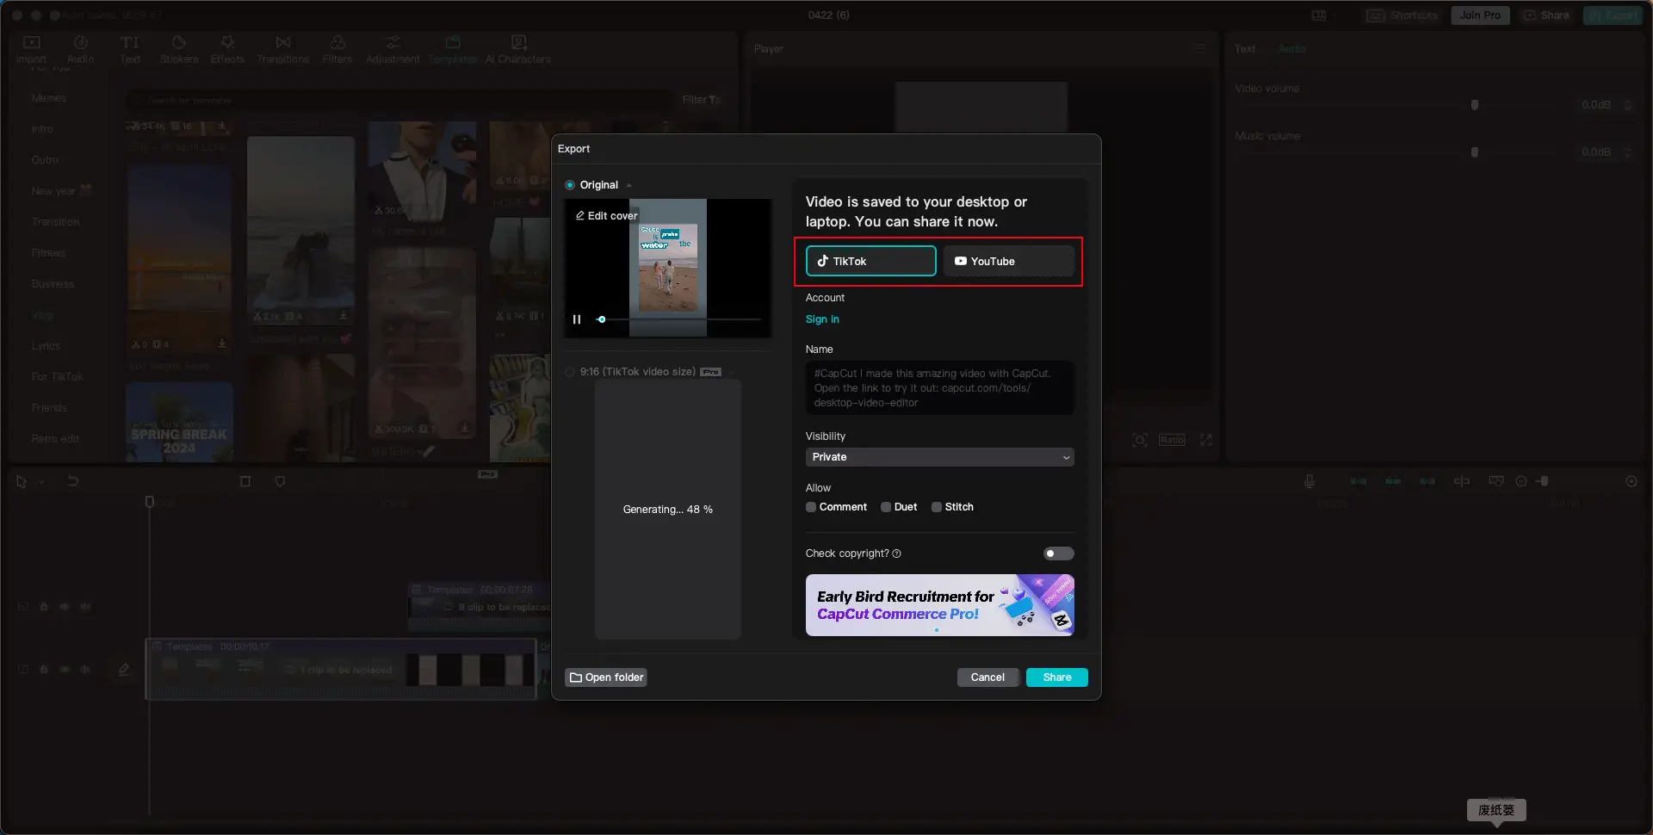The image size is (1653, 835).
Task: Click the Audio import icon
Action: click(x=80, y=48)
